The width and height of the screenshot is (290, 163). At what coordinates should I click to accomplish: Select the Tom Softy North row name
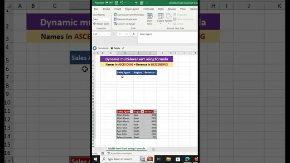click(125, 131)
